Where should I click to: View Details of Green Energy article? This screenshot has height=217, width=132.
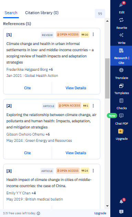[76, 153]
